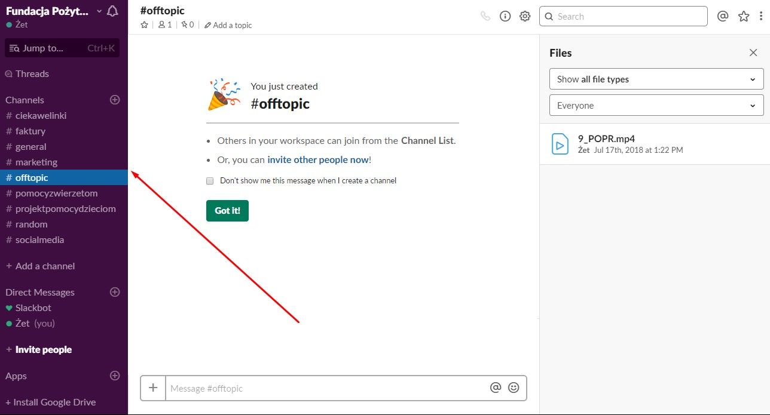Check "Don't show me this message" checkbox
The width and height of the screenshot is (770, 415).
pos(210,180)
